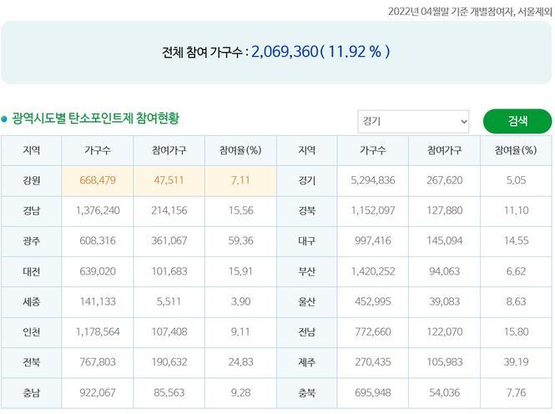Image resolution: width=555 pixels, height=414 pixels.
Task: Click the 1,376,240 households value
Action: 98,210
